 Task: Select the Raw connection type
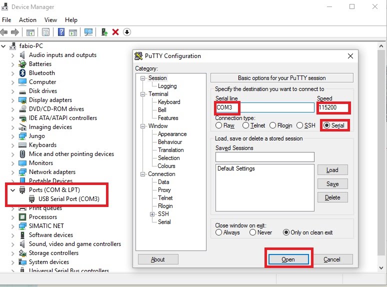[218, 125]
